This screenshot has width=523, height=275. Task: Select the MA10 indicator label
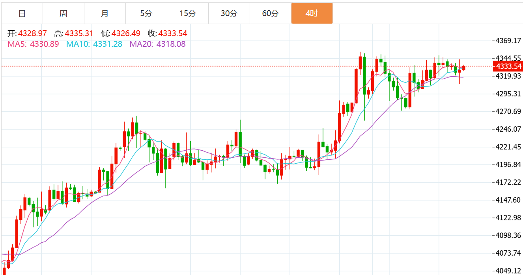(77, 44)
